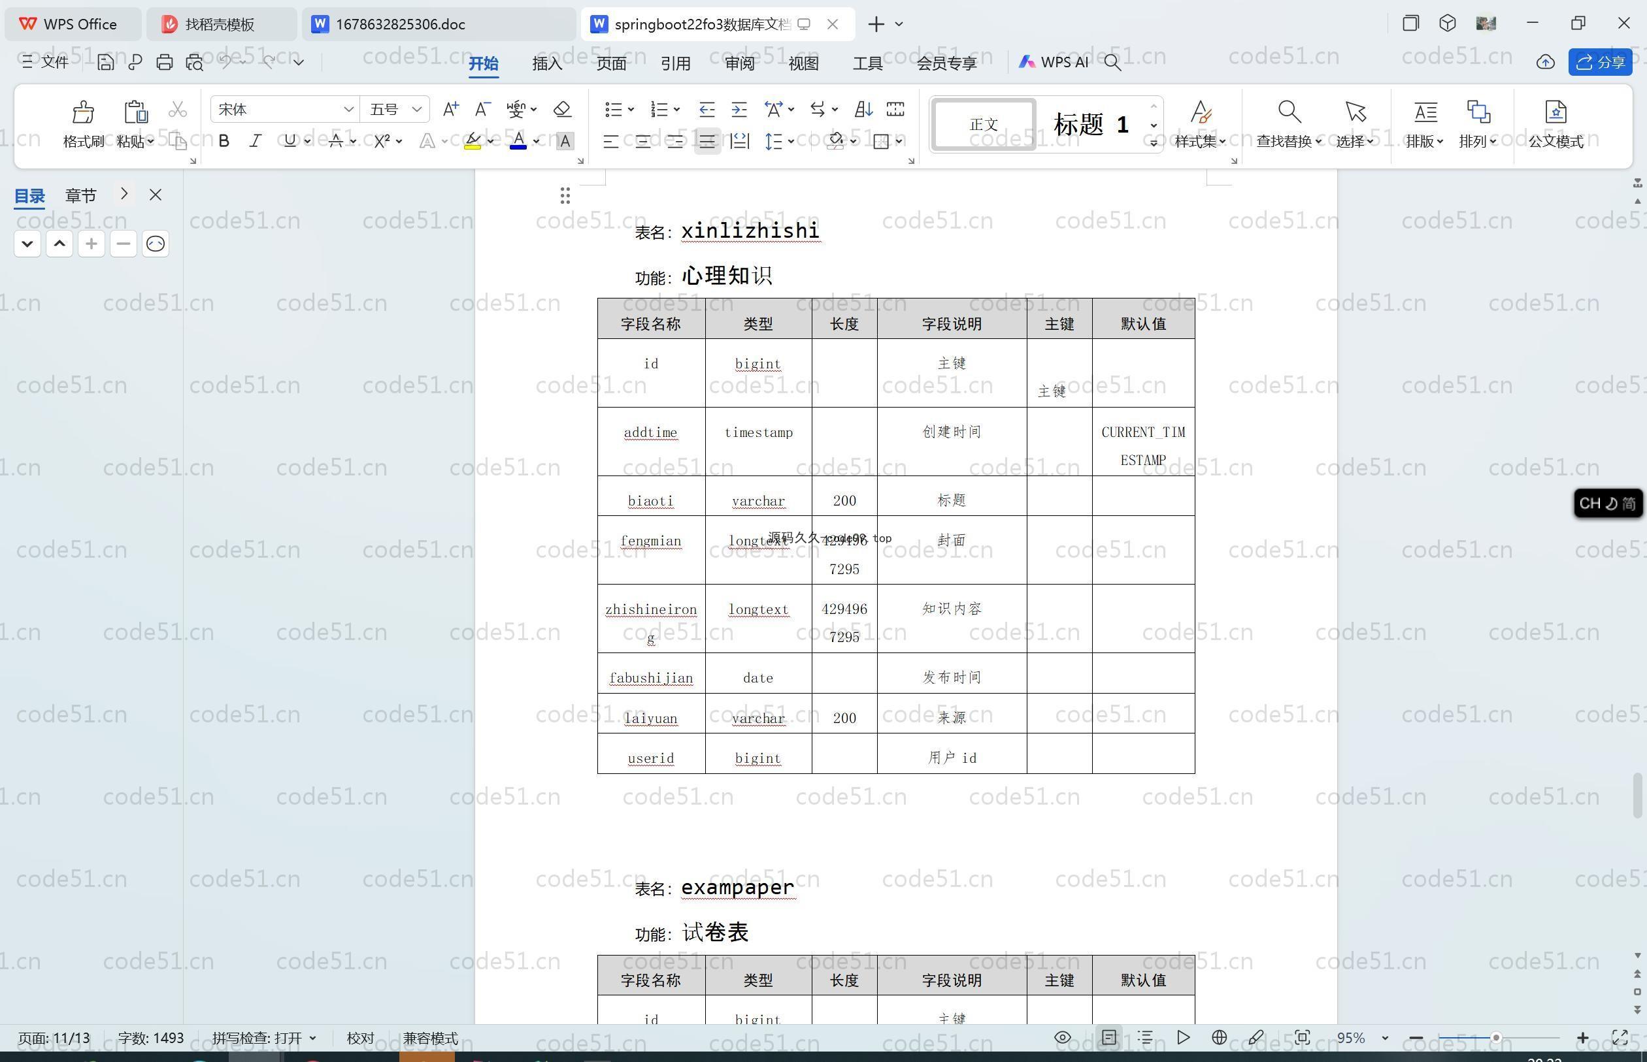Toggle justify alignment
This screenshot has height=1062, width=1647.
tap(707, 141)
